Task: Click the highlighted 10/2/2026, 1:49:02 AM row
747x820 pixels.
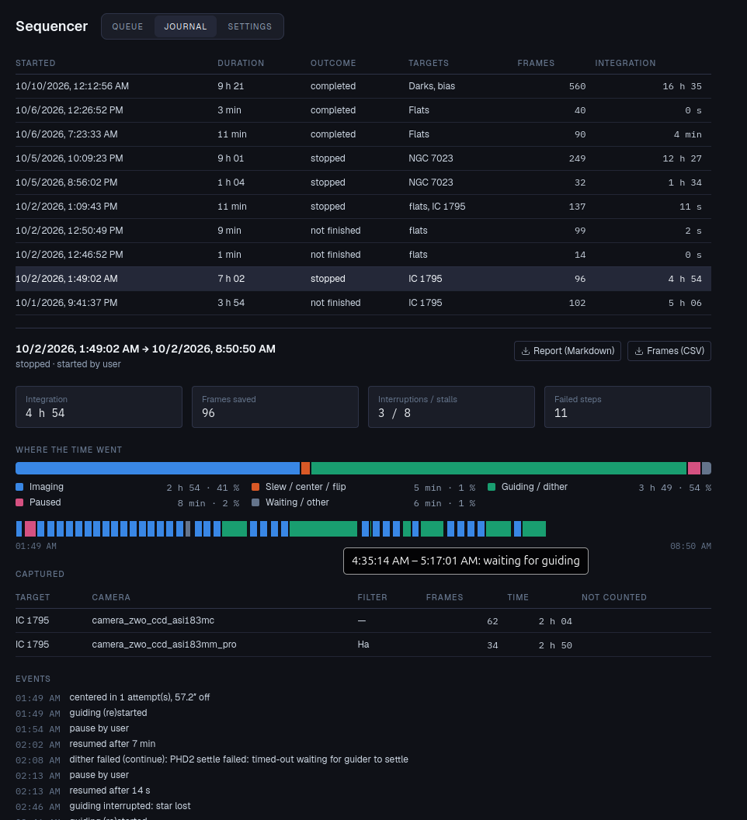Action: click(363, 279)
